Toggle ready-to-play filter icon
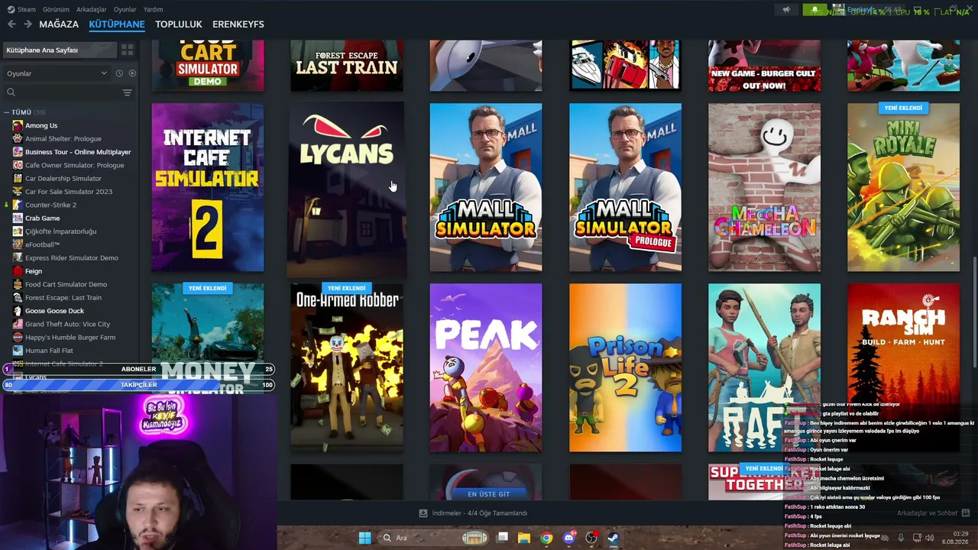Viewport: 978px width, 550px height. click(x=132, y=73)
